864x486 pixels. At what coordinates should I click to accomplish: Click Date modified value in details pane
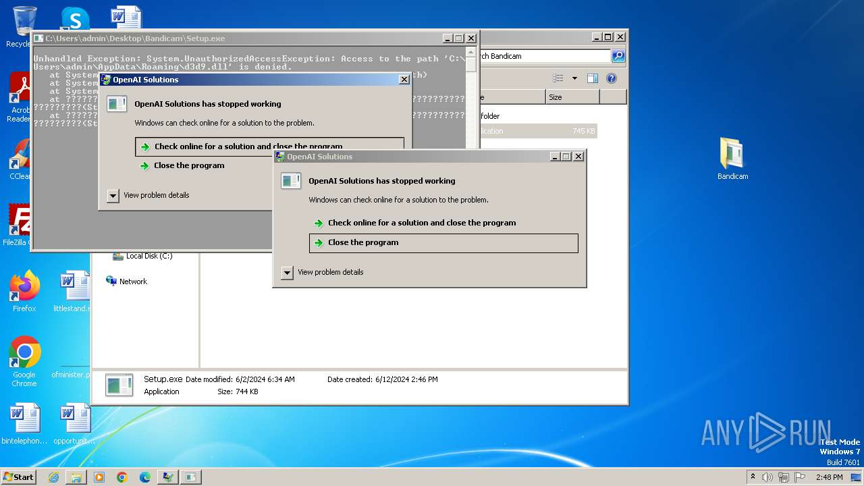pos(265,379)
